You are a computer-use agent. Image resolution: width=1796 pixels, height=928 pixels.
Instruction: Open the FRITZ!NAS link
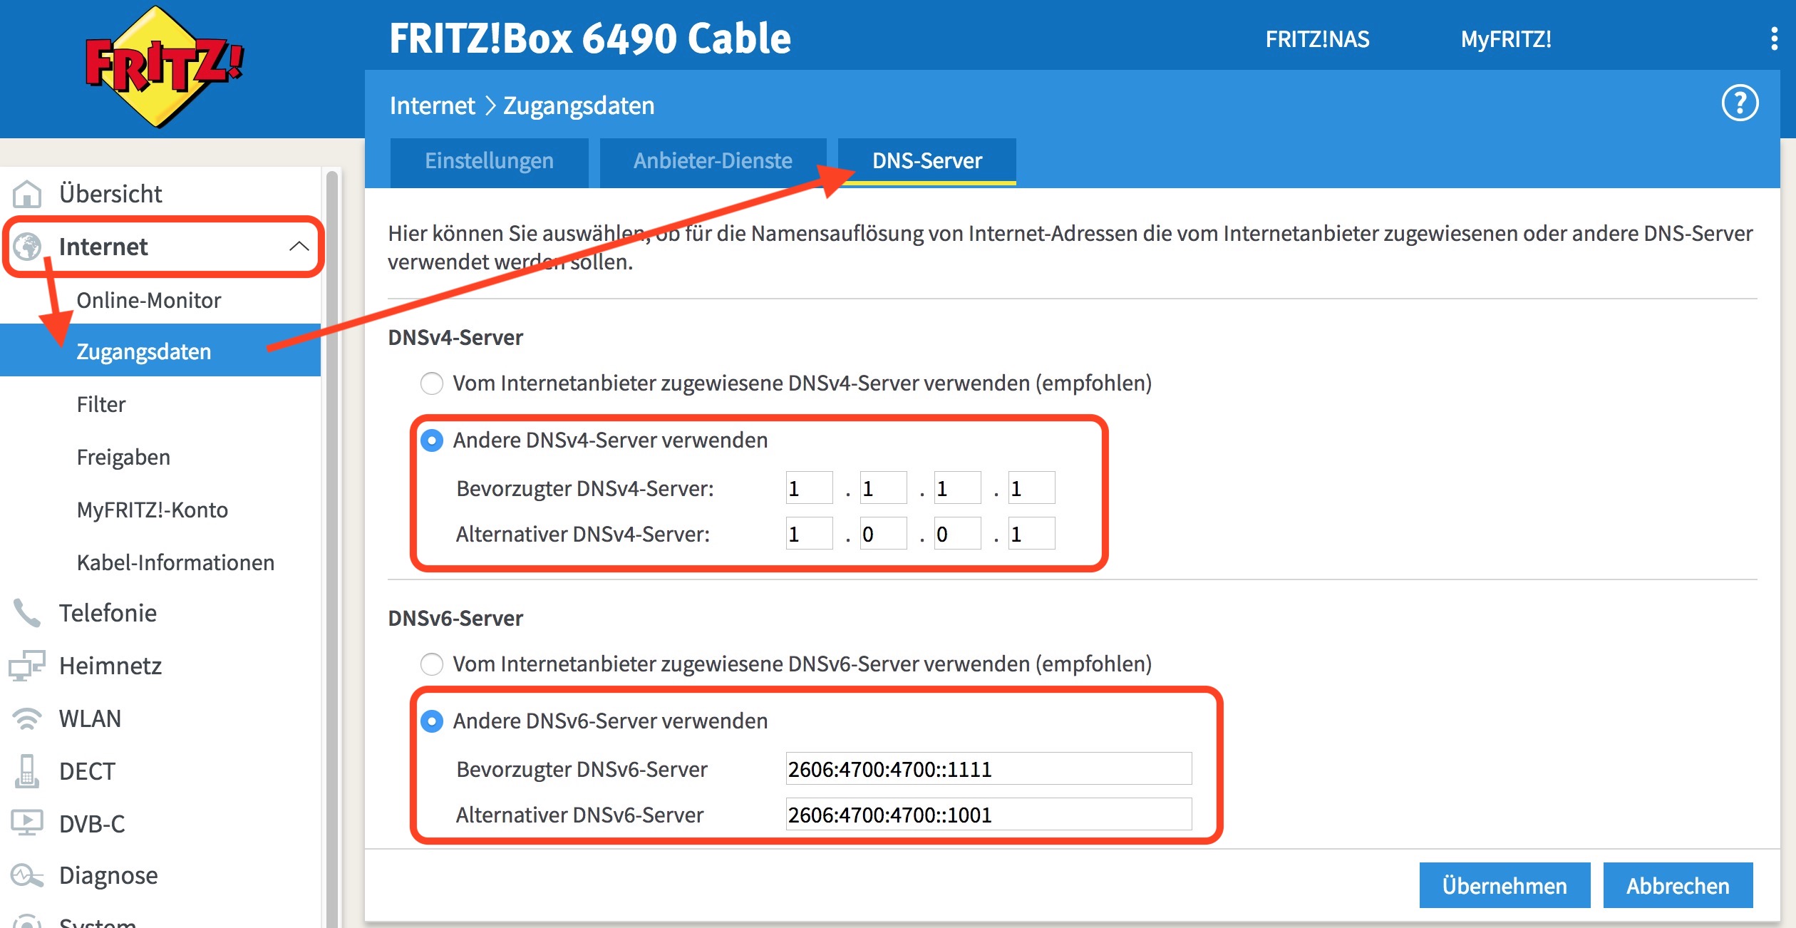[1317, 39]
